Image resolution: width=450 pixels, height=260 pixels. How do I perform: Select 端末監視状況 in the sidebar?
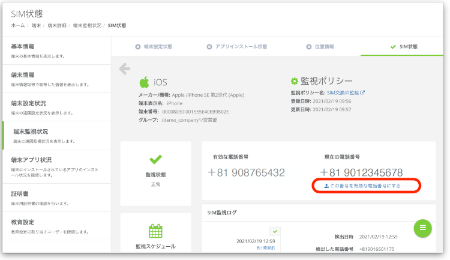(x=56, y=136)
